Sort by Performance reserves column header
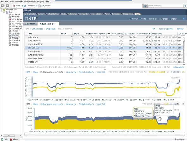 point(98,34)
